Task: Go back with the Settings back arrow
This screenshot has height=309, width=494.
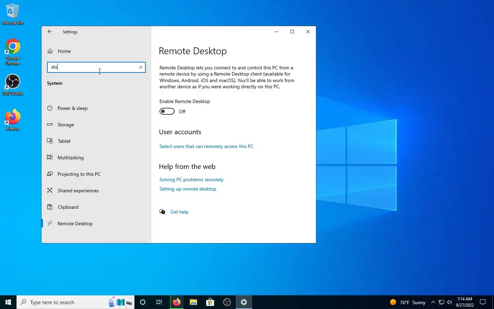Action: pos(50,32)
